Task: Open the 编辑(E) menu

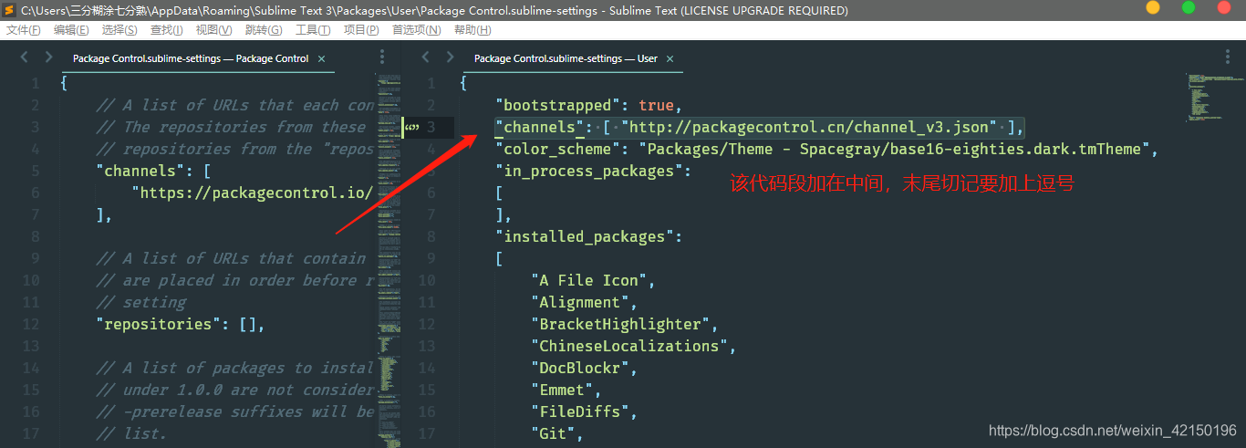Action: pyautogui.click(x=71, y=30)
